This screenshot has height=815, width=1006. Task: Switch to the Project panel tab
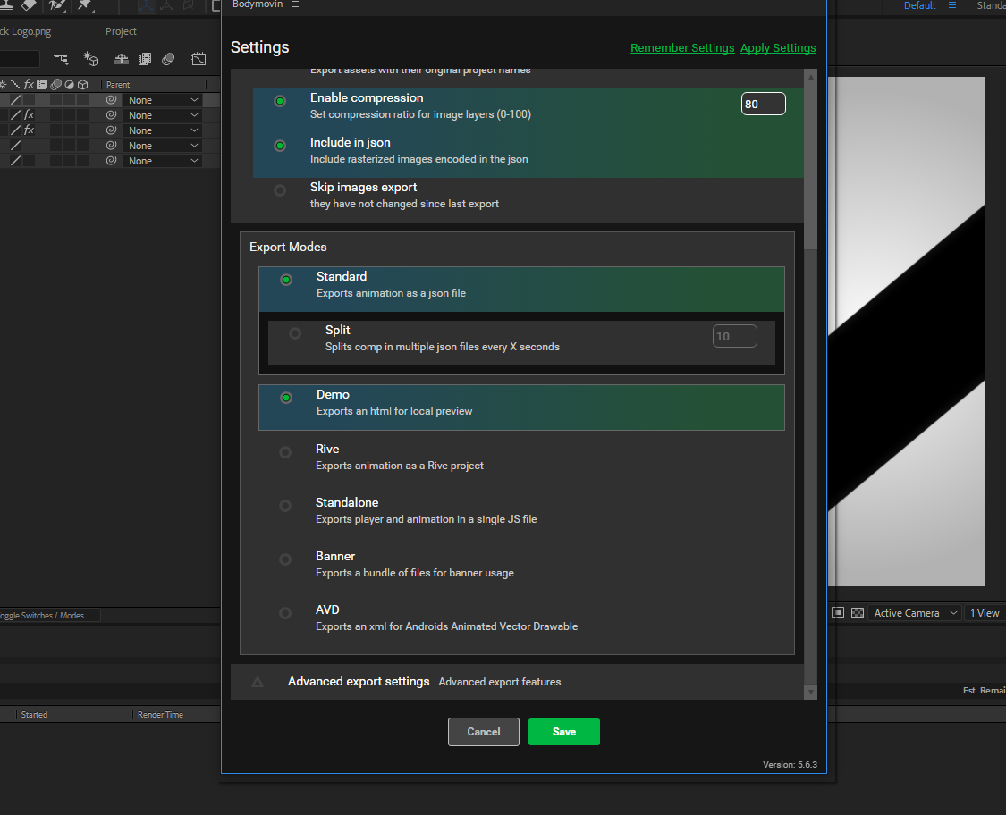pyautogui.click(x=121, y=30)
